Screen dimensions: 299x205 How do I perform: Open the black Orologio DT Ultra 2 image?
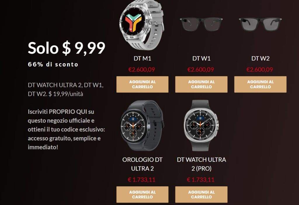coord(142,125)
